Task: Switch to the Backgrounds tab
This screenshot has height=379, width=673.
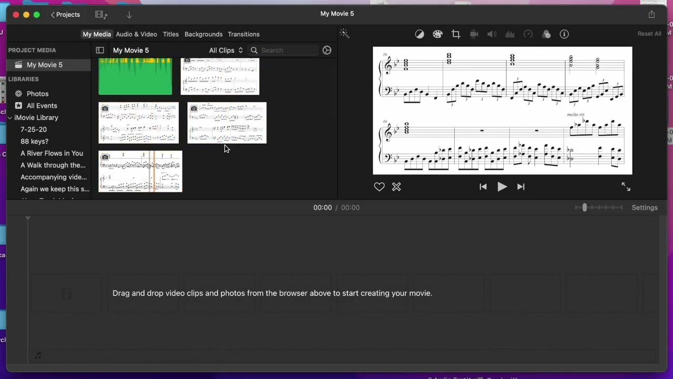Action: tap(203, 34)
